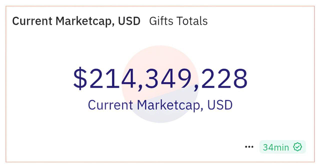The height and width of the screenshot is (168, 320).
Task: Click the word Gifts in header
Action: 161,21
